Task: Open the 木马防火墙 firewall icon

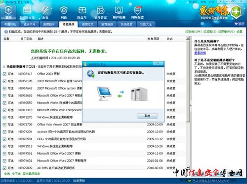Action: tap(27, 12)
